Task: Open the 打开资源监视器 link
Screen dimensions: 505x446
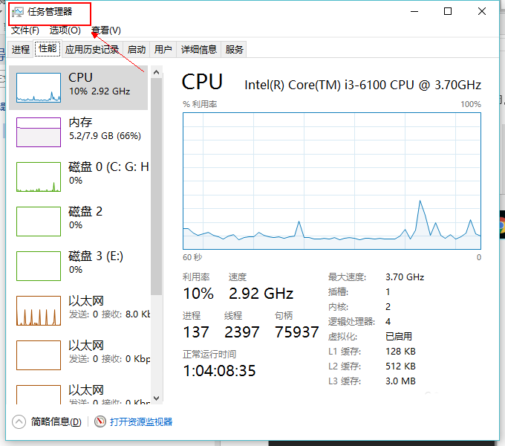Action: pos(141,421)
